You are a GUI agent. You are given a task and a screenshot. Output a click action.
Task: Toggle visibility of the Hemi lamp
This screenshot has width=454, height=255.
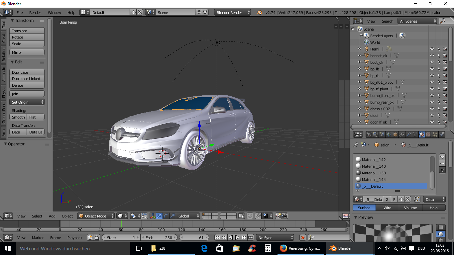pyautogui.click(x=432, y=49)
